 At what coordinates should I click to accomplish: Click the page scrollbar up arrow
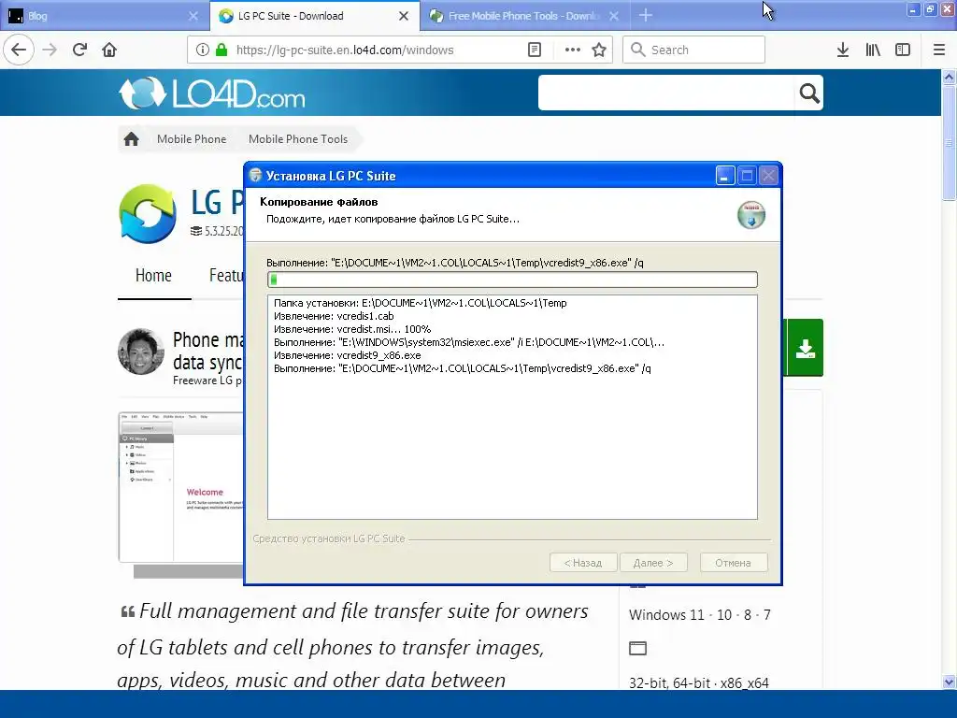949,77
